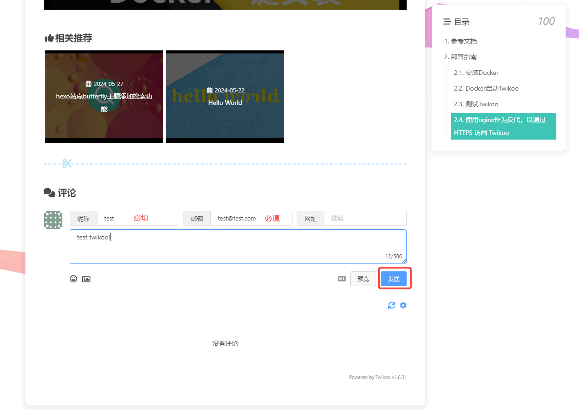Viewport: 579px width, 410px height.
Task: Open the Hello World related post thumbnail
Action: coord(225,96)
